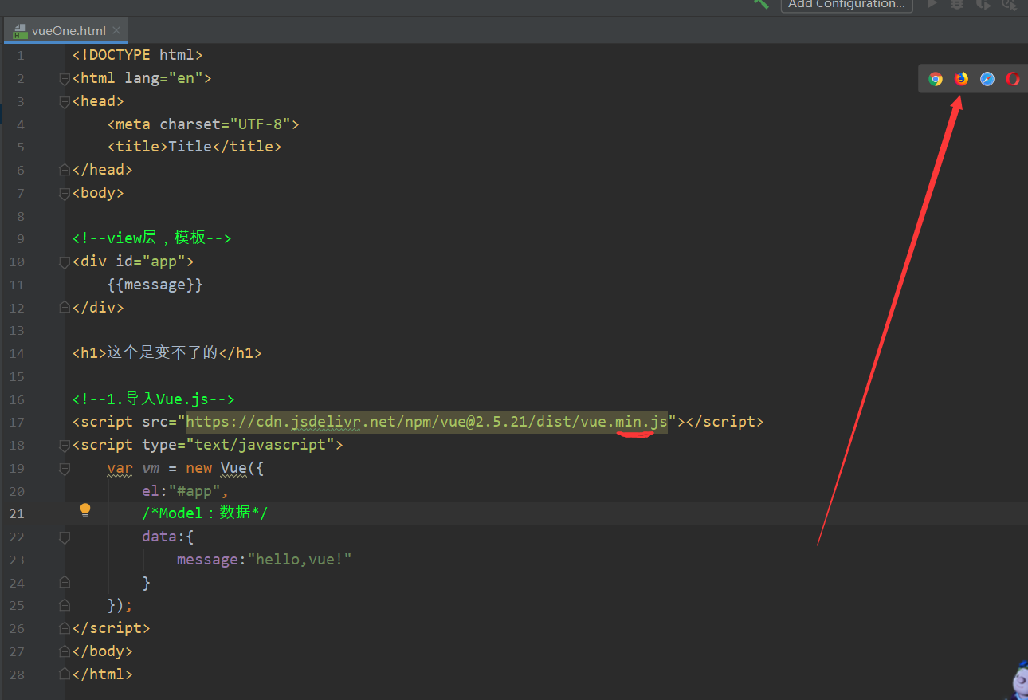The height and width of the screenshot is (700, 1028).
Task: Click the title tag text Title
Action: pyautogui.click(x=190, y=147)
